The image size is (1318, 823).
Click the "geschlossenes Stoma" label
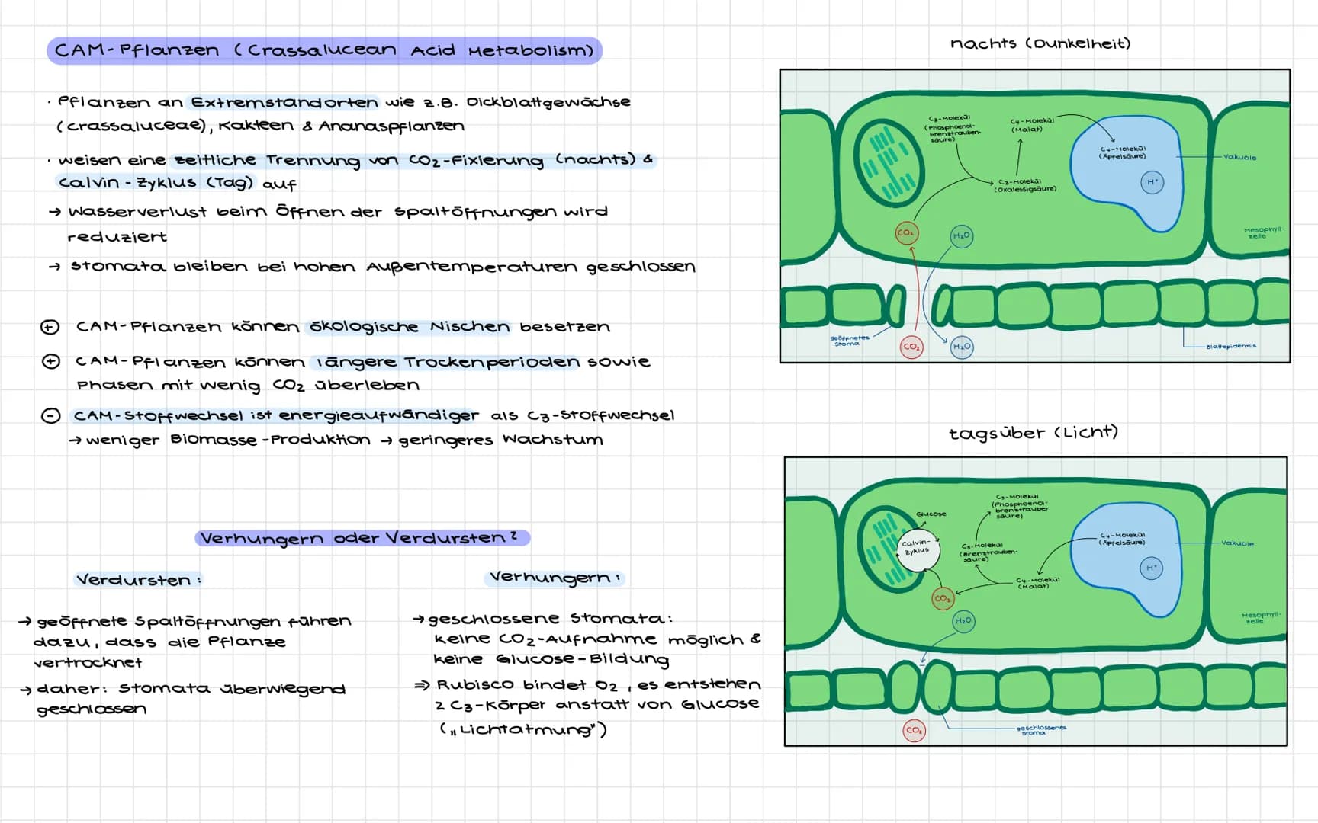tap(1041, 730)
